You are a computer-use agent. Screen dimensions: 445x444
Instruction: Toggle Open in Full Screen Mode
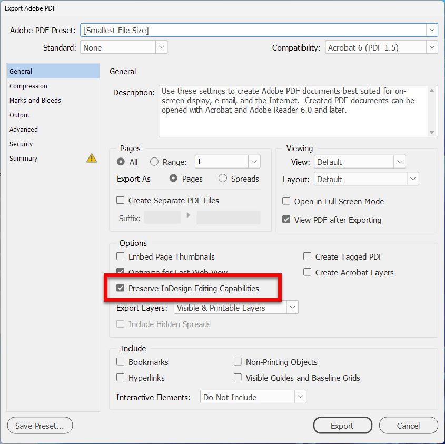286,201
